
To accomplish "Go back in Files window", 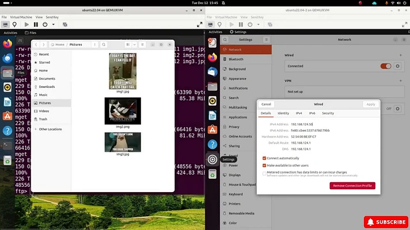I will click(36, 45).
